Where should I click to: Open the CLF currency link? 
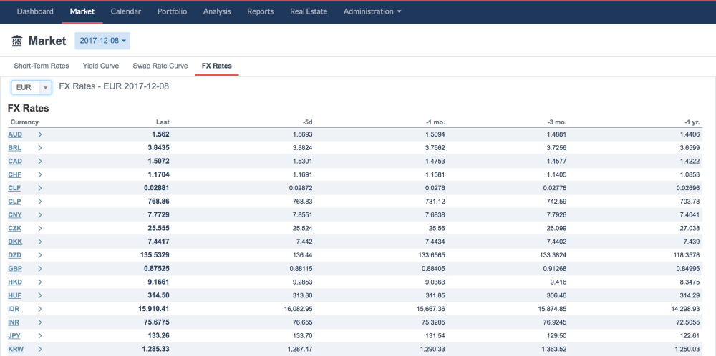click(14, 188)
